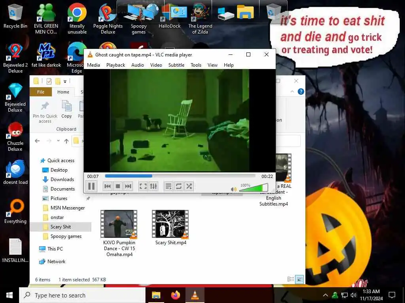Launch Peggle Nights Deluxe shortcut
This screenshot has height=303, width=405.
click(108, 19)
